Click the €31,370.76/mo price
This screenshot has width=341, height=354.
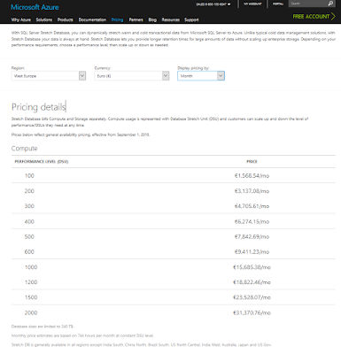(252, 312)
